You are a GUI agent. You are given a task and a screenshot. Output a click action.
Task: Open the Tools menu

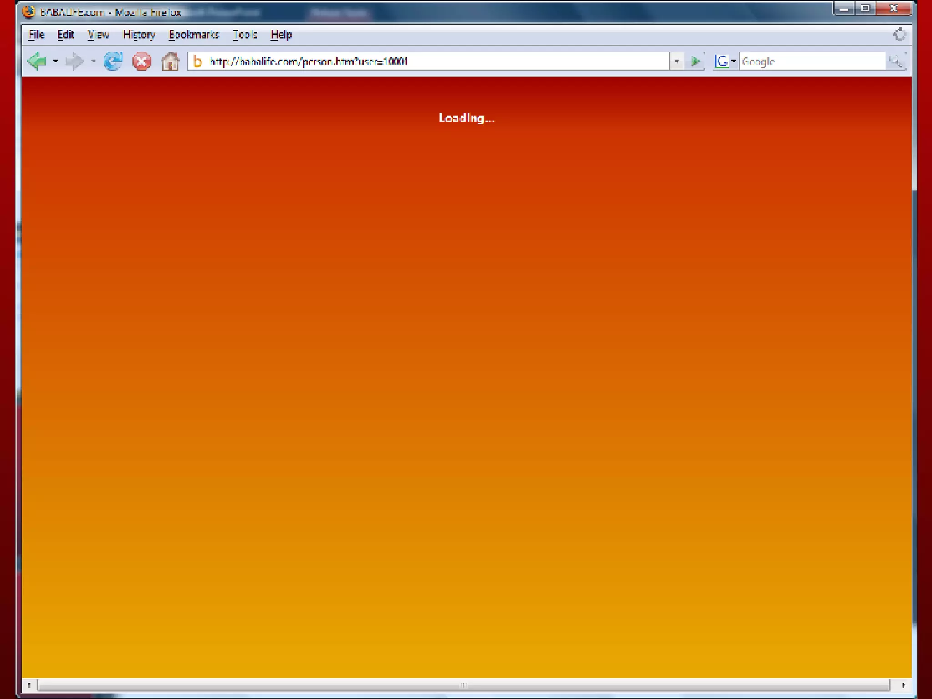(x=245, y=35)
